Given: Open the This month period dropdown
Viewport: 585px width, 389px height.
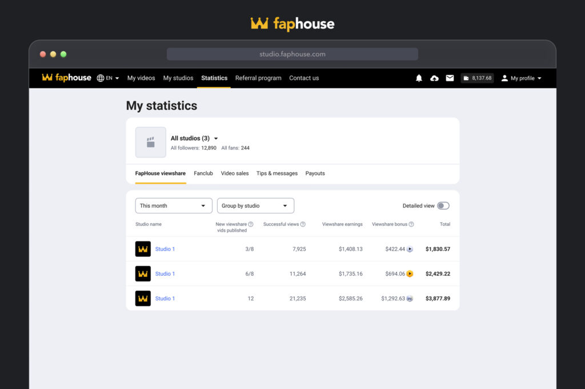Looking at the screenshot, I should click(x=174, y=206).
